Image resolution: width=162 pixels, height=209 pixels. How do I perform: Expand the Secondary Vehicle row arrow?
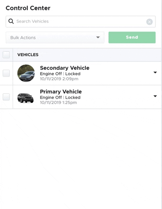coord(155,72)
